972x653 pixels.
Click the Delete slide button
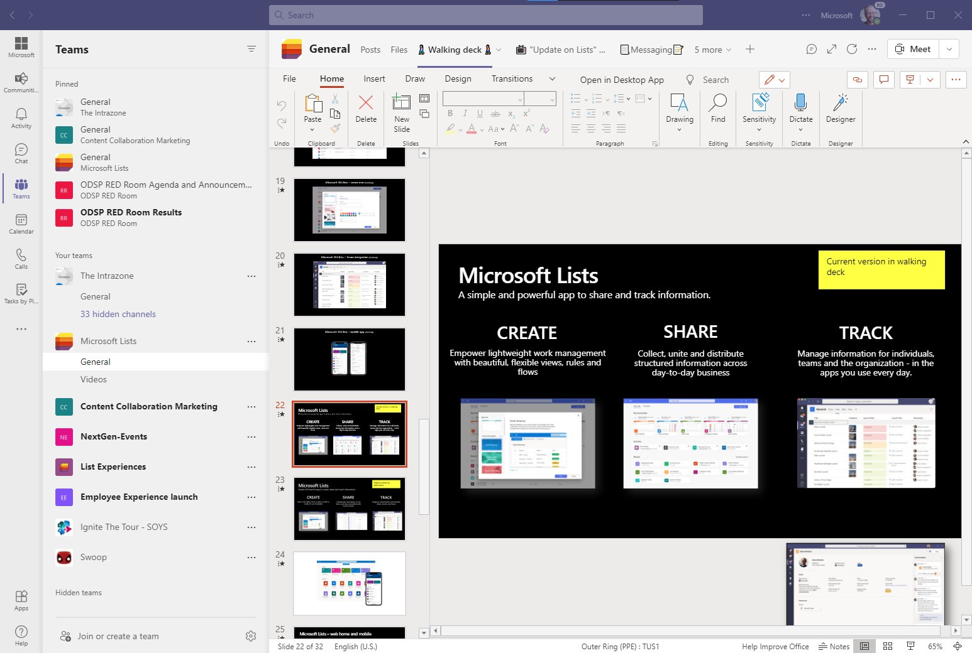pyautogui.click(x=366, y=109)
